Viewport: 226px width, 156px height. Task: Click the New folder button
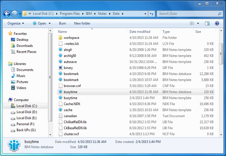tap(82, 24)
